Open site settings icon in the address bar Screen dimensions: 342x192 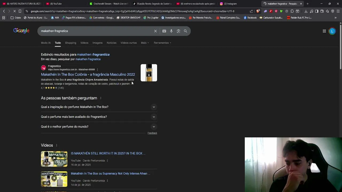click(x=27, y=11)
